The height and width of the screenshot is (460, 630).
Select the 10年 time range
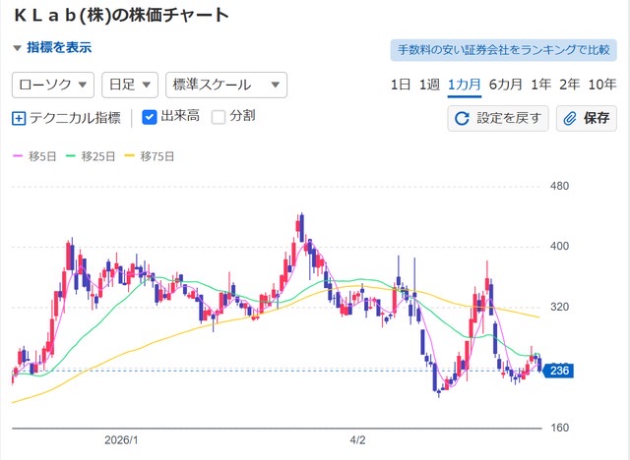[x=602, y=85]
